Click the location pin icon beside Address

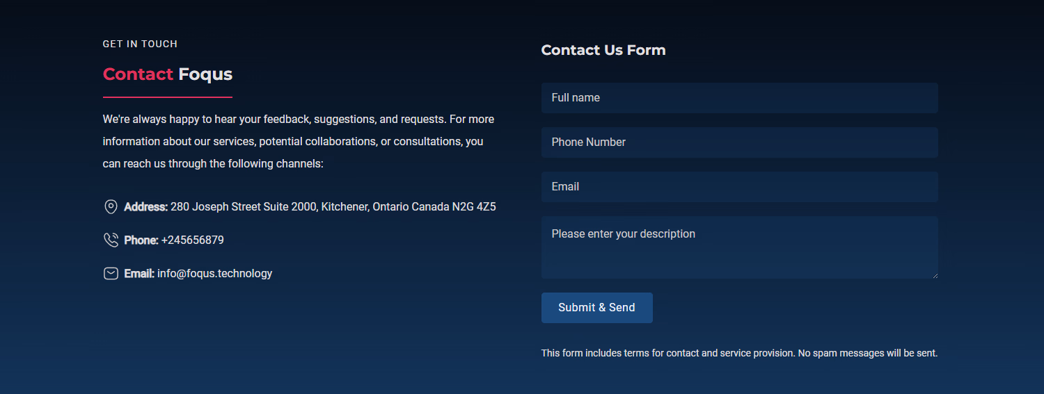pos(111,206)
